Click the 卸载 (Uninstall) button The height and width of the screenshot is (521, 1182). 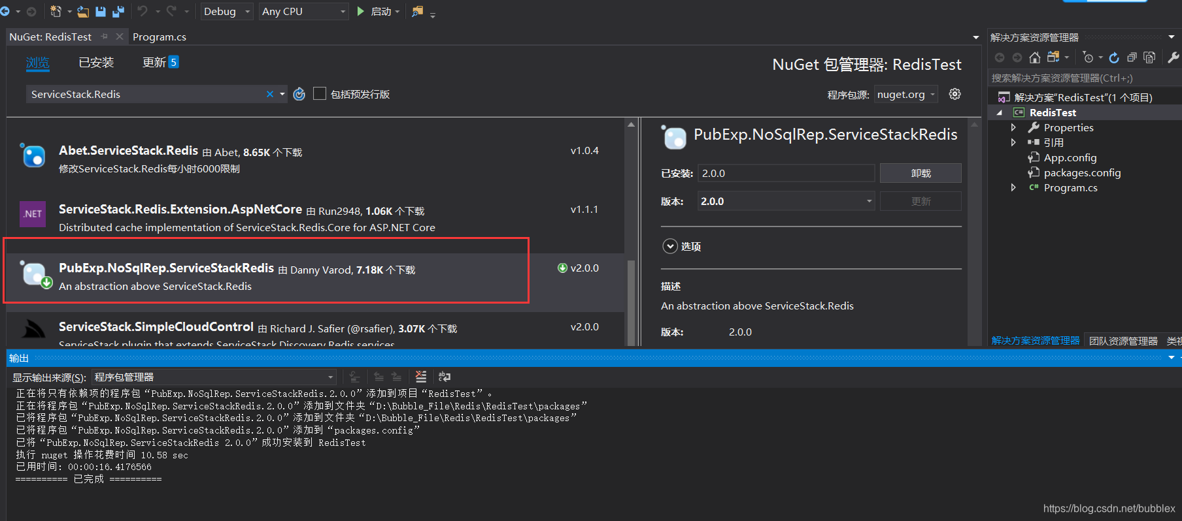pyautogui.click(x=920, y=173)
